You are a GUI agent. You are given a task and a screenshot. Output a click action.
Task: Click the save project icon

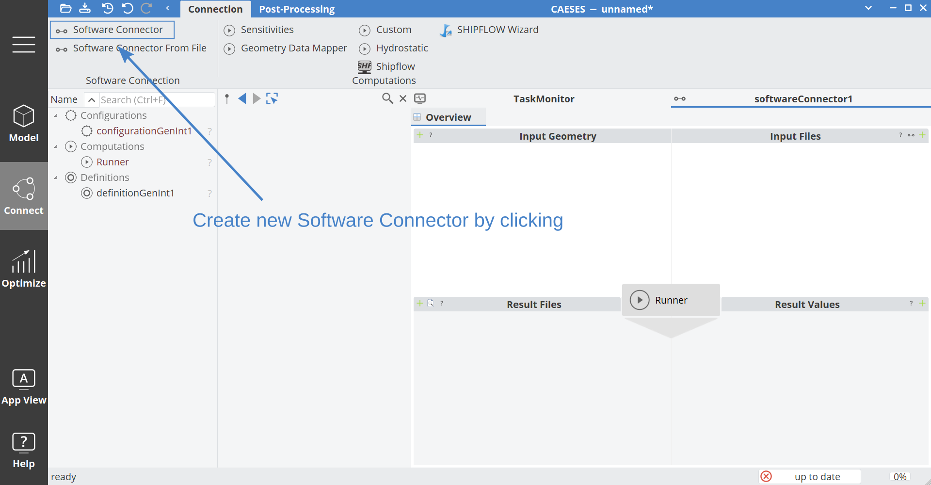[x=85, y=8]
